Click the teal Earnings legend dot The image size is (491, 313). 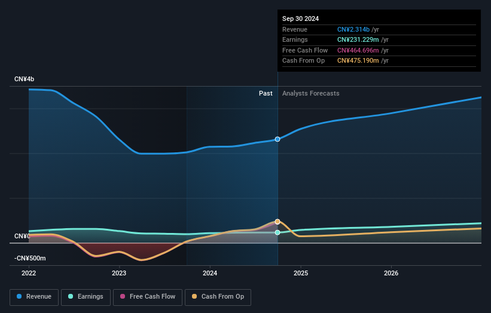point(71,296)
